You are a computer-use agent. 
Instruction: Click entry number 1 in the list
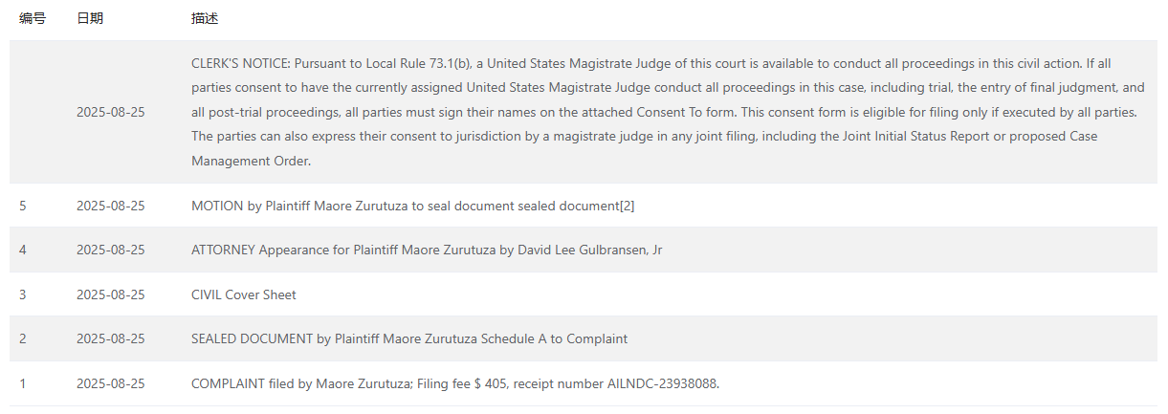[x=23, y=383]
